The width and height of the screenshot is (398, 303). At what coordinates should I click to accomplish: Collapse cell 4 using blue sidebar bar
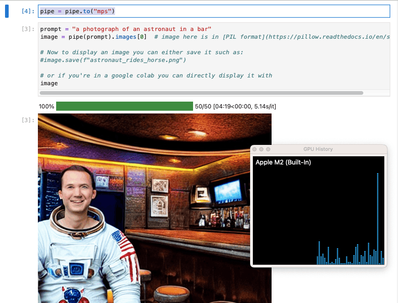click(7, 11)
